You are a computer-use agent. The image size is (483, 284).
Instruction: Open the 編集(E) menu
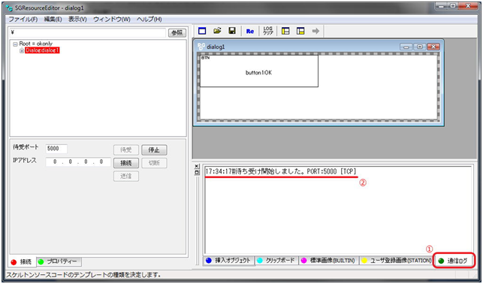(53, 19)
